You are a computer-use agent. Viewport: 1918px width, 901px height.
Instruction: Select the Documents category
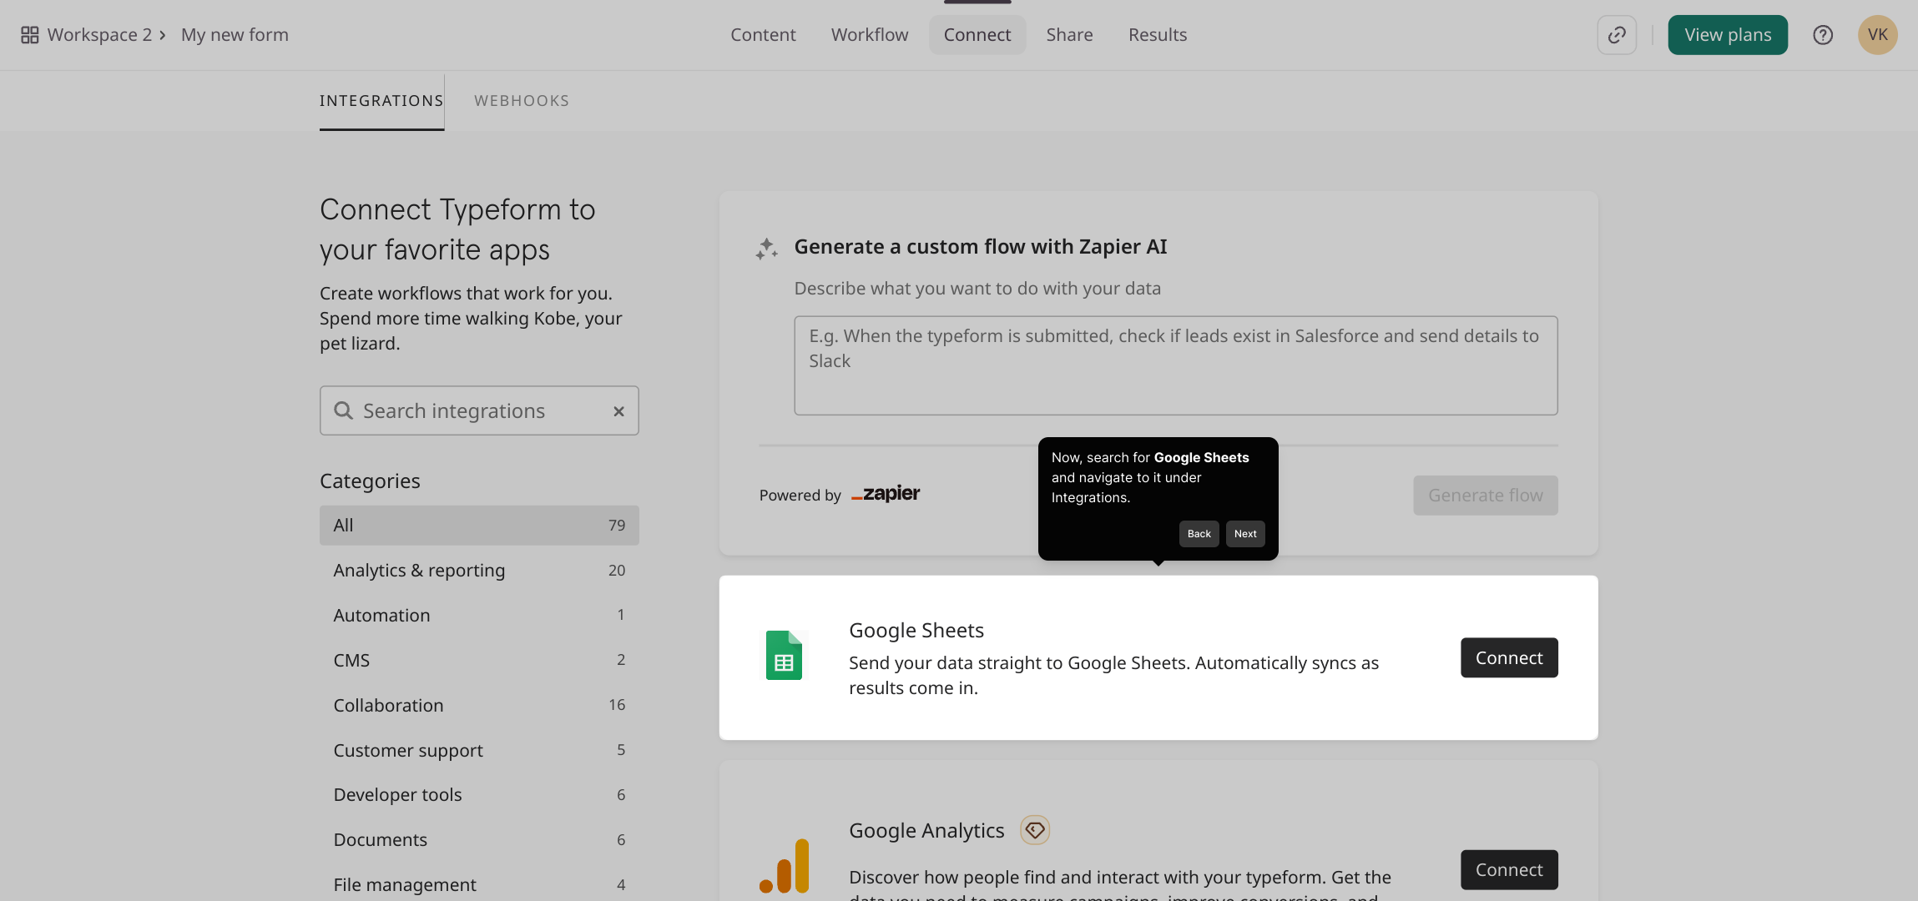(479, 840)
